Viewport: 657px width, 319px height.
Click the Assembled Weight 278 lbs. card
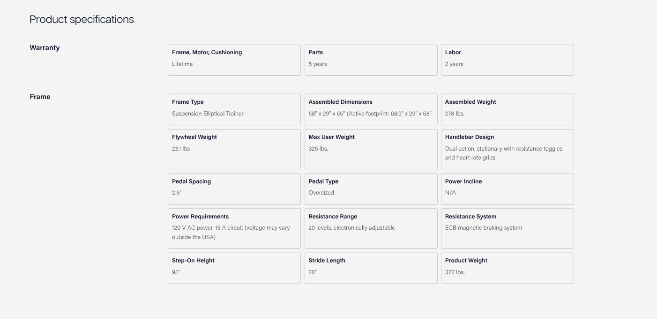click(x=507, y=109)
